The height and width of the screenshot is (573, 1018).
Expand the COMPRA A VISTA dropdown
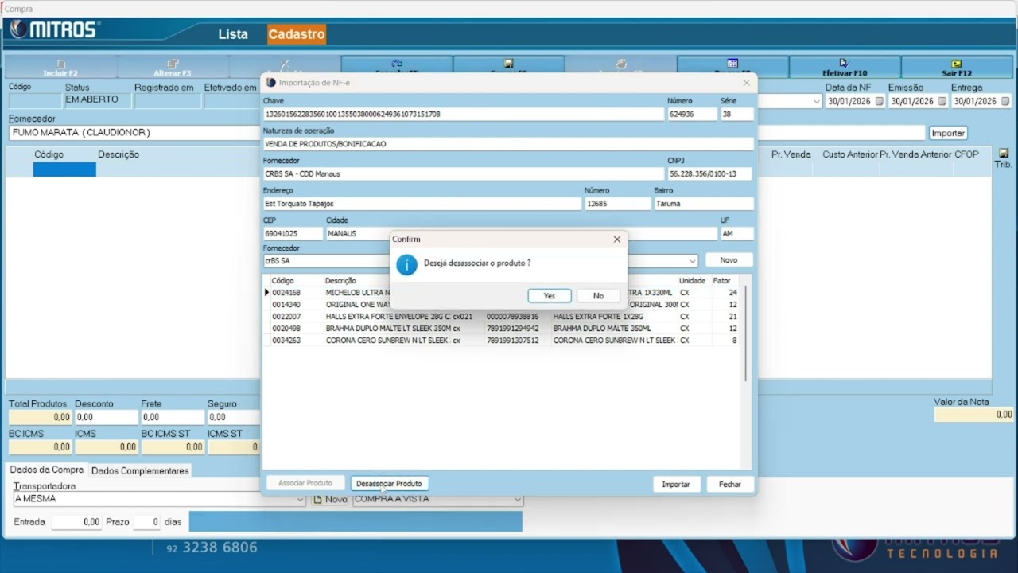(518, 499)
